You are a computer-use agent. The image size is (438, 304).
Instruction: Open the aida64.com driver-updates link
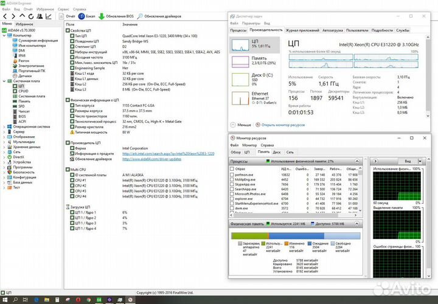coord(151,159)
